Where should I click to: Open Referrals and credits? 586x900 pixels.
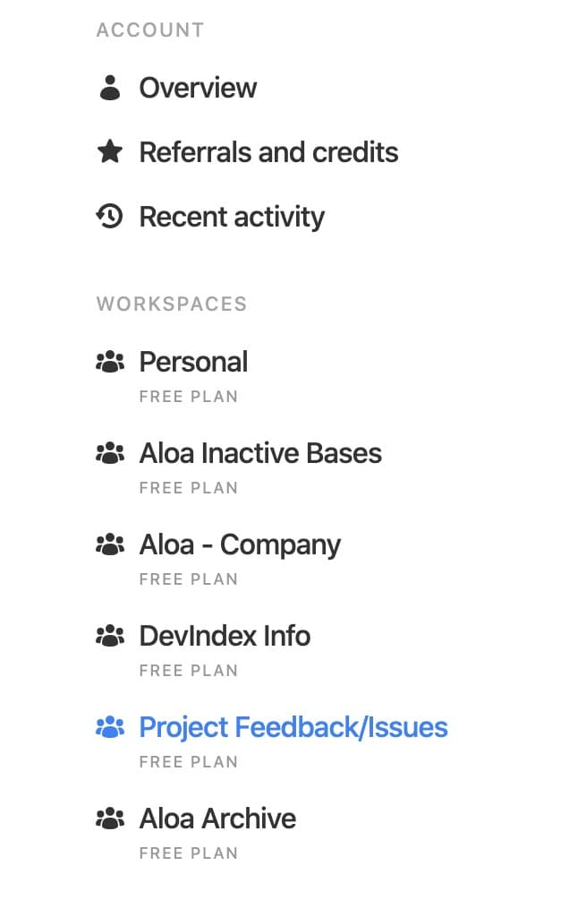268,152
